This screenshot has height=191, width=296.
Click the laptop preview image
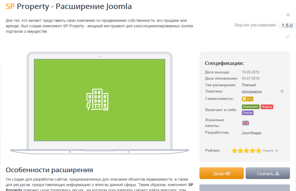pos(100,103)
